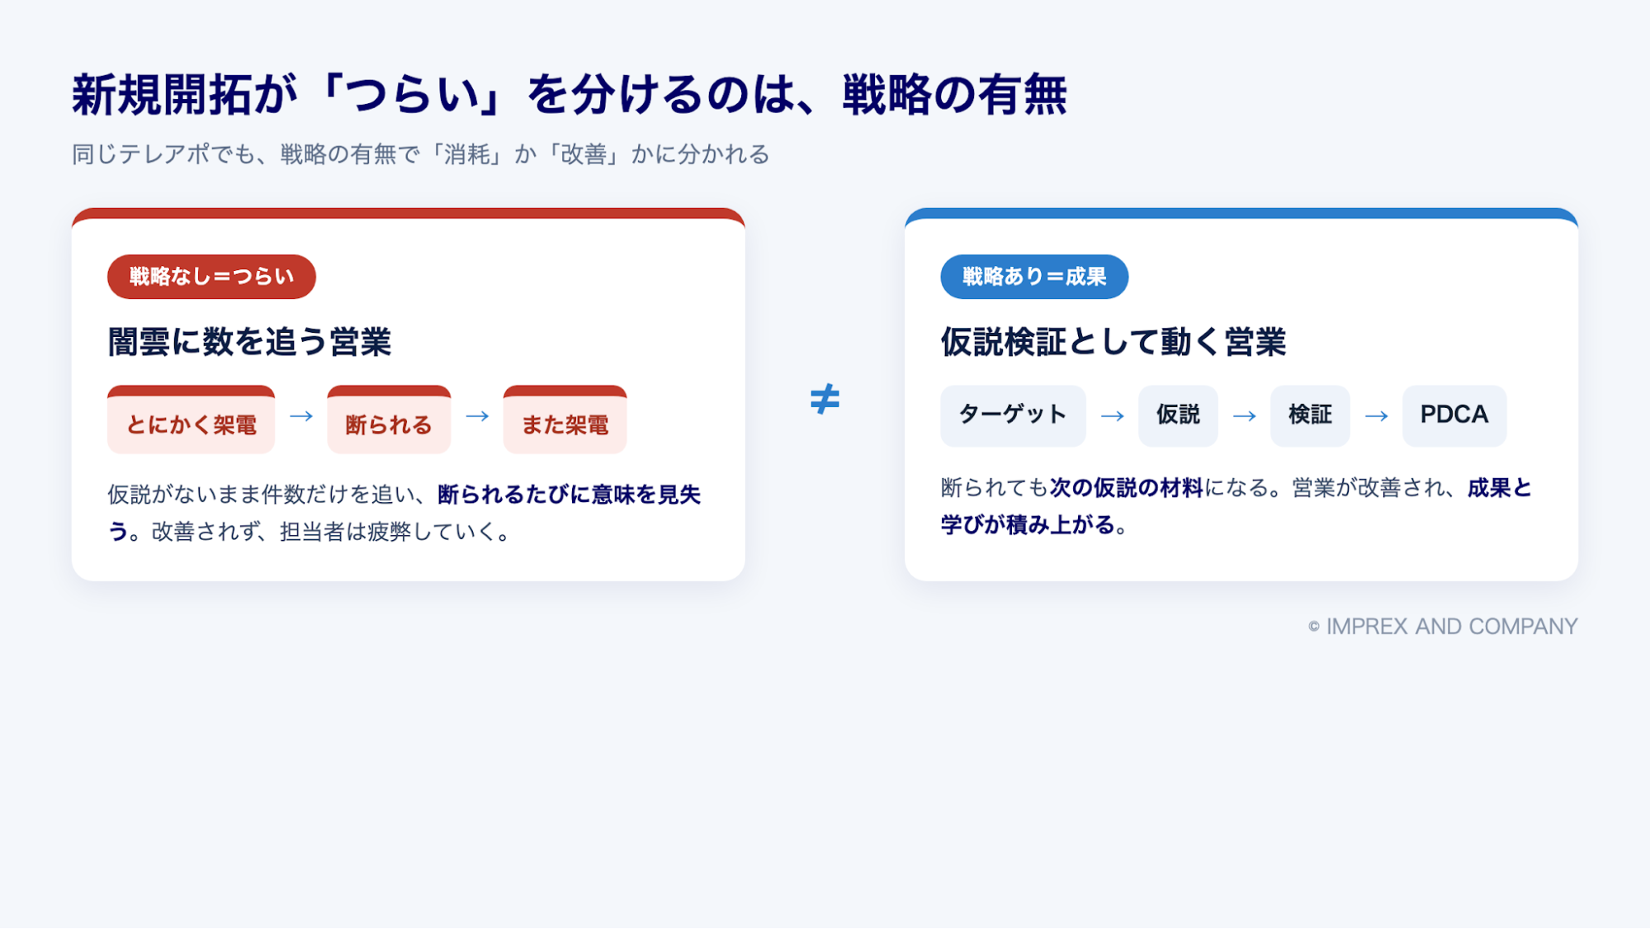Click the red 戦略なし=つらい badge

tap(211, 277)
